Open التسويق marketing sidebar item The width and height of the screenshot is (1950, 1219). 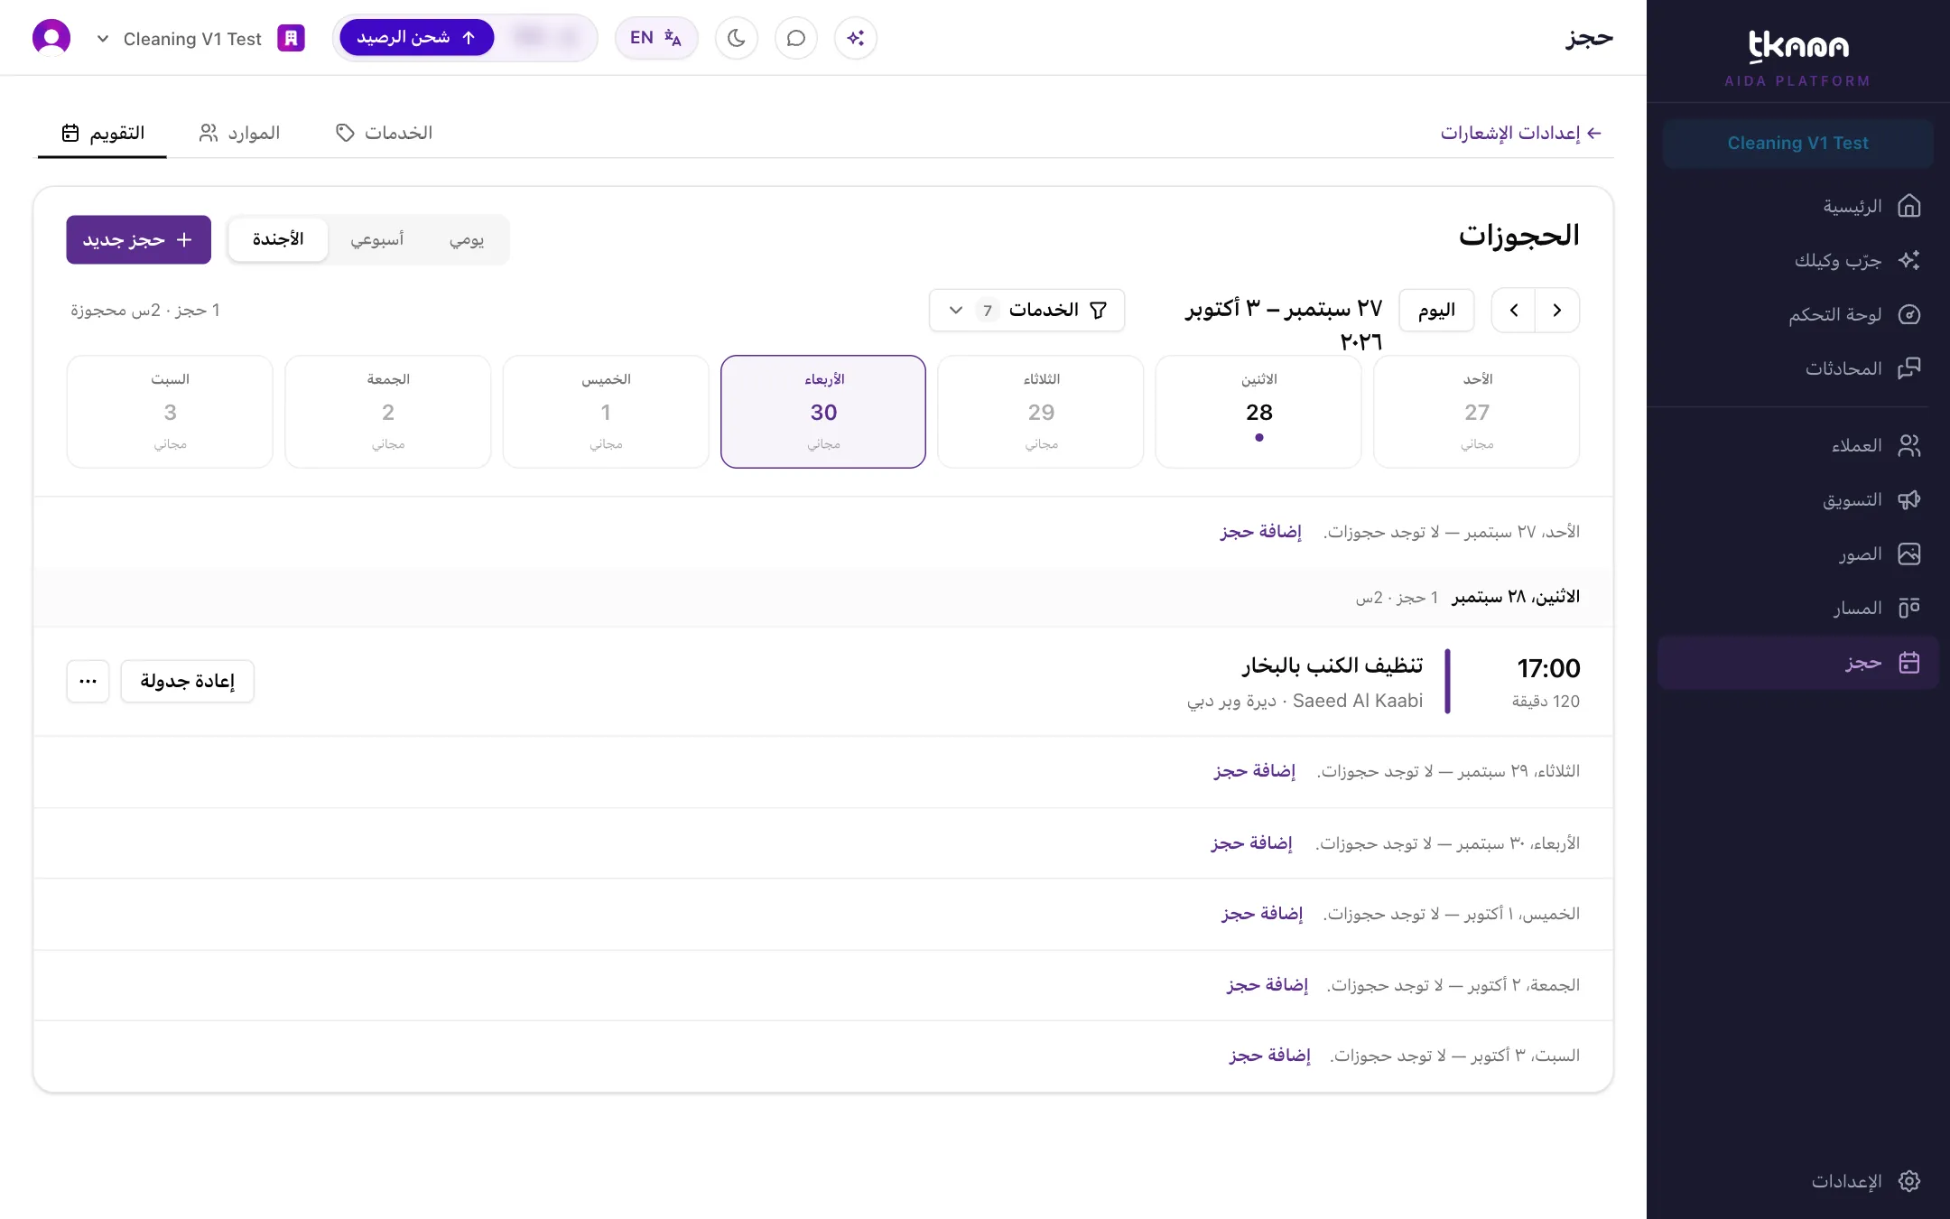click(x=1797, y=499)
